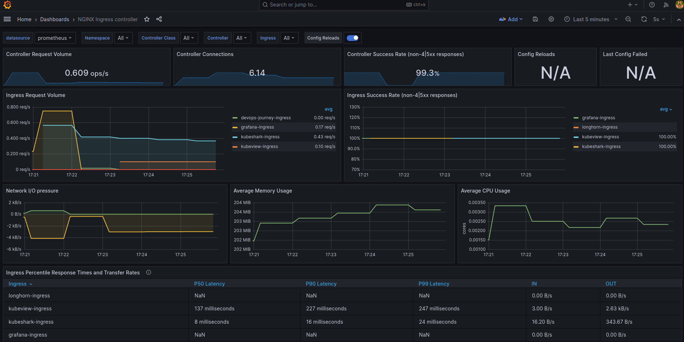Open the help question-mark menu

pos(652,5)
